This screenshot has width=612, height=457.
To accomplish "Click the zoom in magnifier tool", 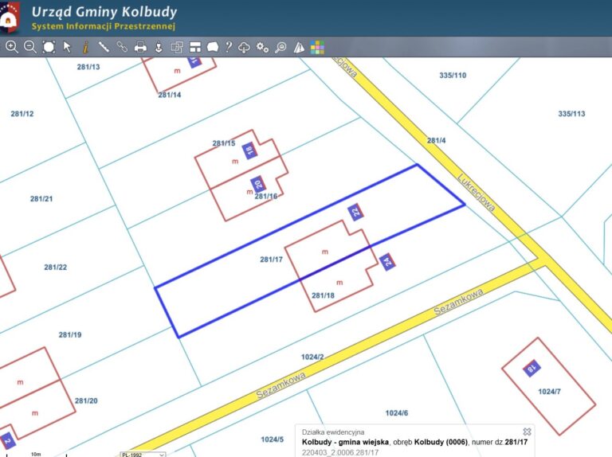I will [x=11, y=47].
